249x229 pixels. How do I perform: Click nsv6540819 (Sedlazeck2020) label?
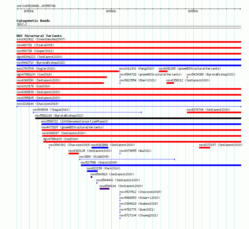pos(112,174)
